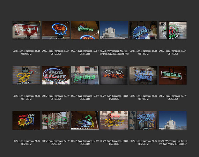Open the Wyoming To Ketchem building thumbnail
199x157 pixels.
pos(172,120)
